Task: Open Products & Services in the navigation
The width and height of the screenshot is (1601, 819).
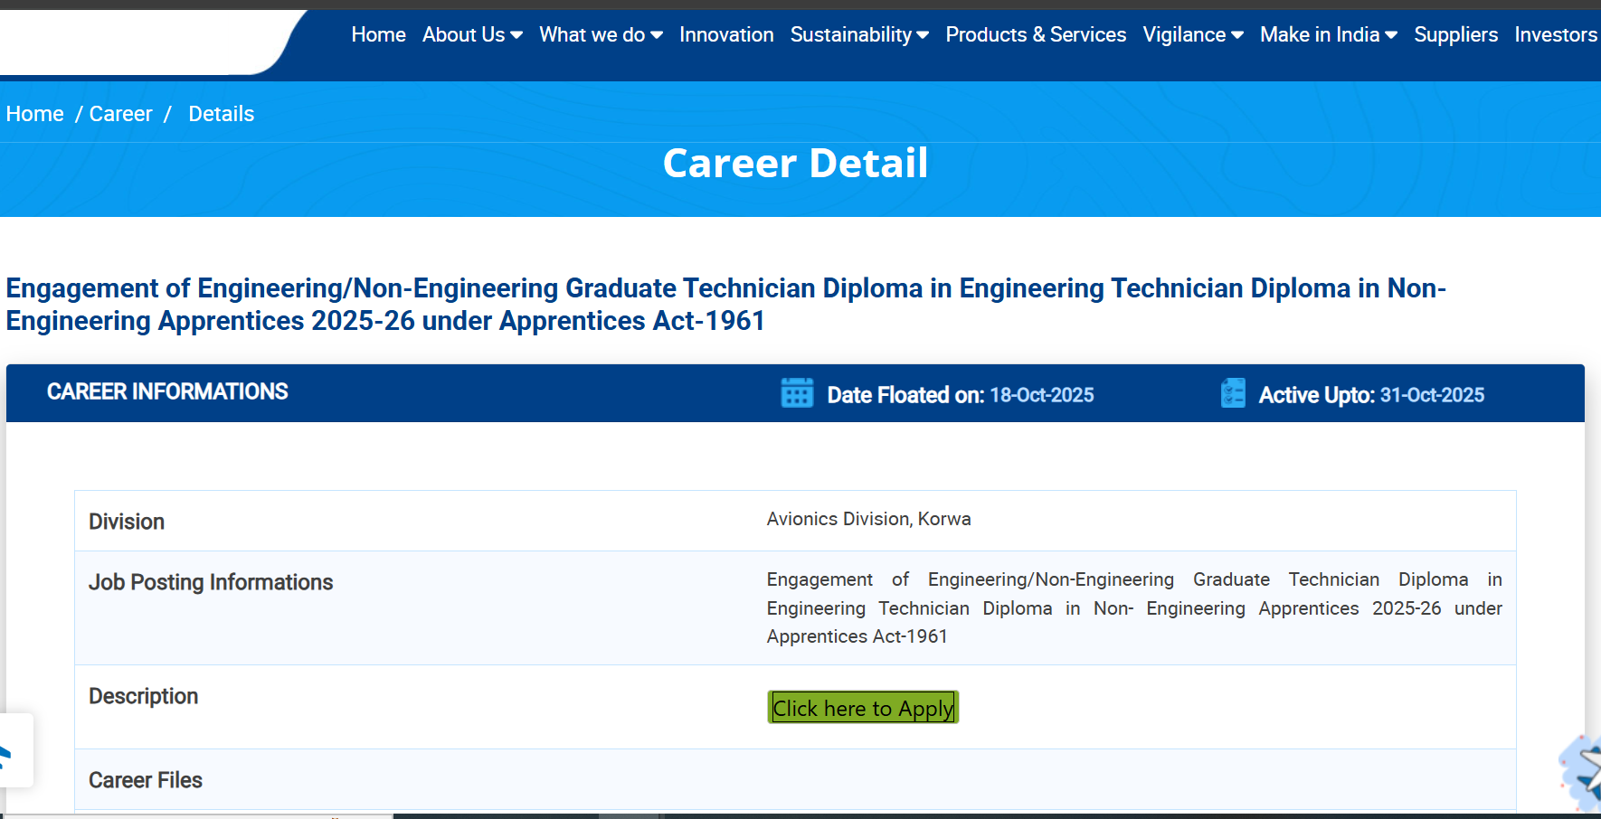Action: point(1036,34)
